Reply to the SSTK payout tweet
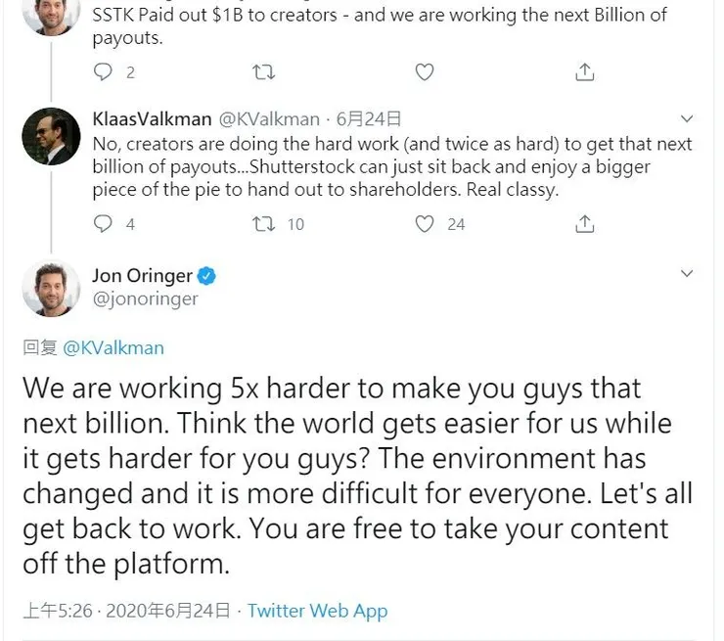 click(104, 71)
